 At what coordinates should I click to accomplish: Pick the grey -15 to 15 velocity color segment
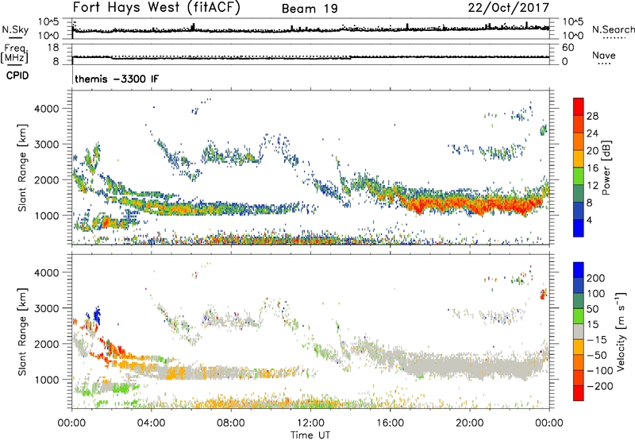[579, 331]
